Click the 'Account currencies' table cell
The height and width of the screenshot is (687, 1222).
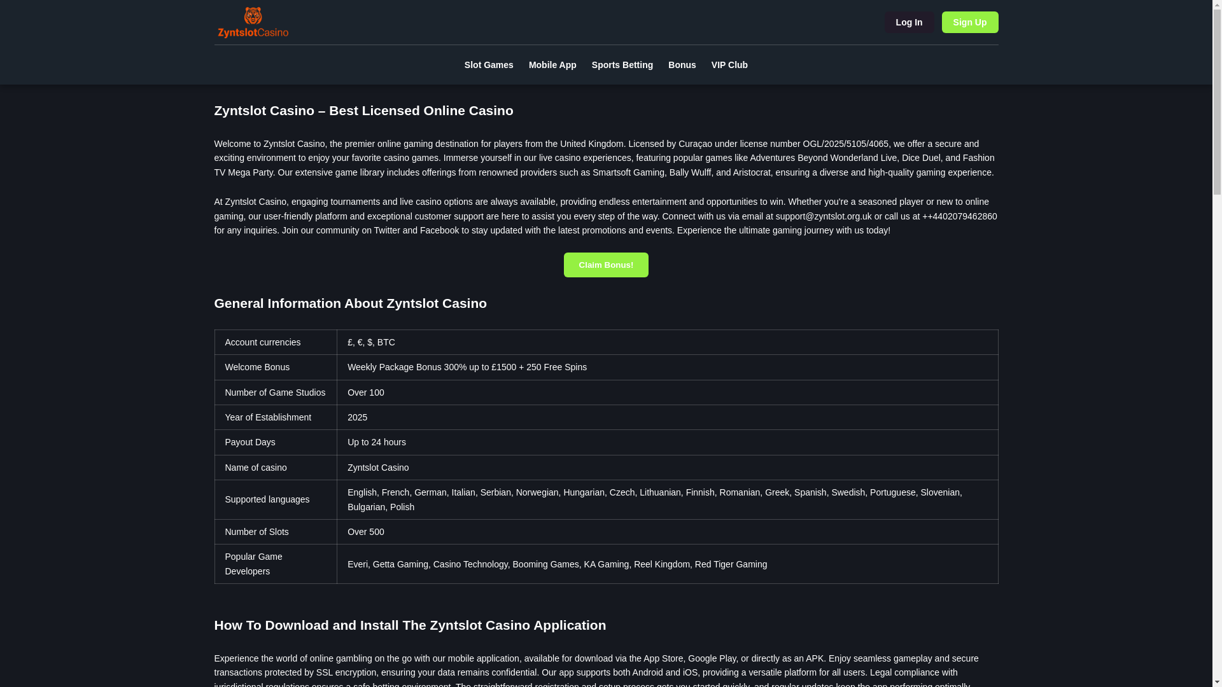[x=276, y=342]
